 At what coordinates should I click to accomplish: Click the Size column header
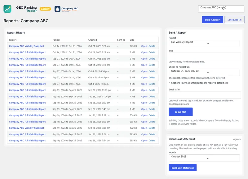[132, 40]
